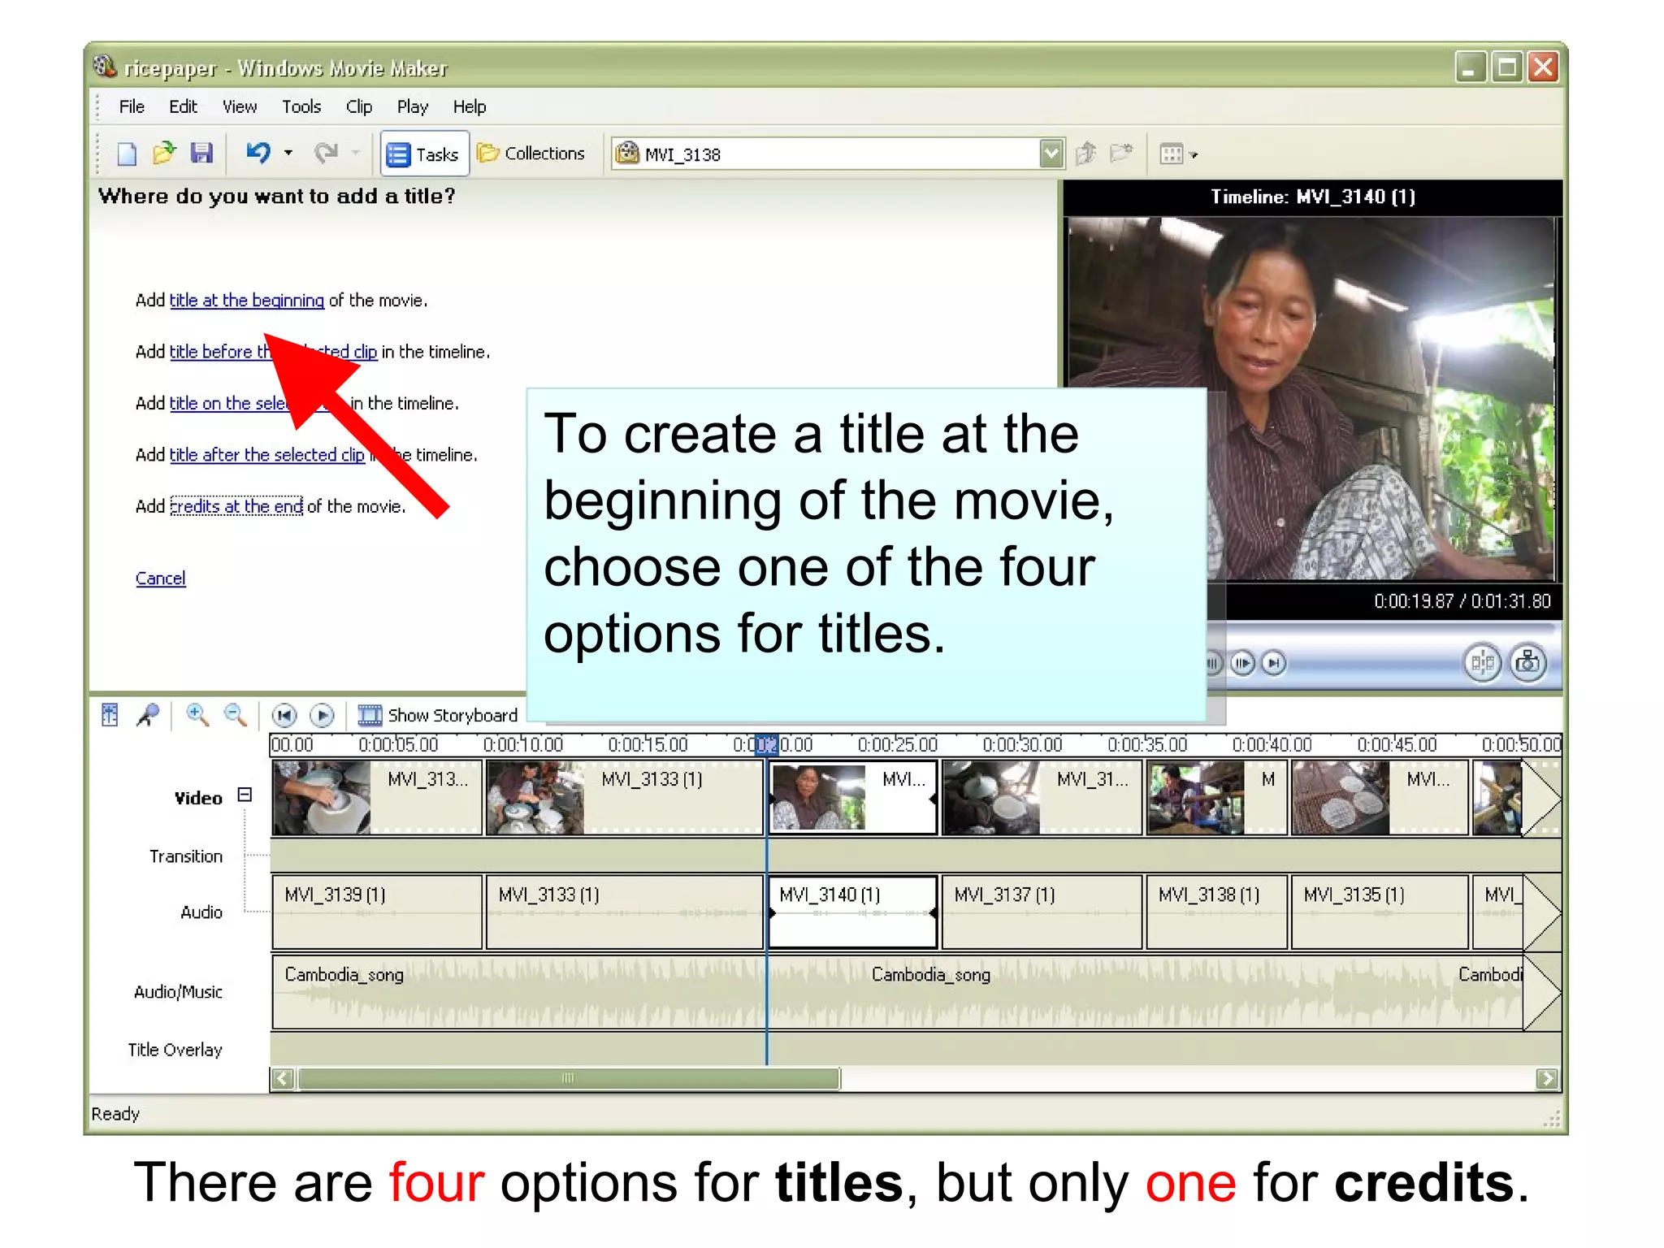This screenshot has width=1664, height=1248.
Task: Click 'credits at the end' link
Action: (236, 506)
